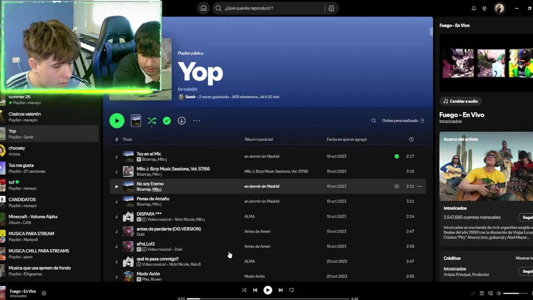Image resolution: width=533 pixels, height=300 pixels.
Task: Skip to next track
Action: pos(280,290)
